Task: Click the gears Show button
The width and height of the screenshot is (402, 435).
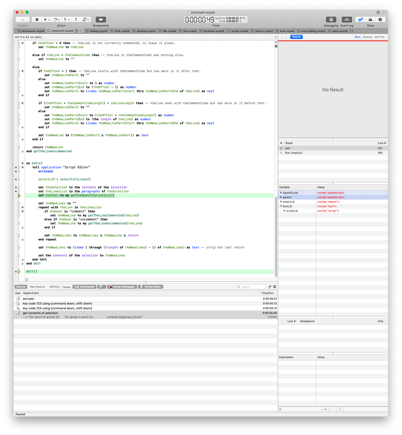Action: click(360, 20)
